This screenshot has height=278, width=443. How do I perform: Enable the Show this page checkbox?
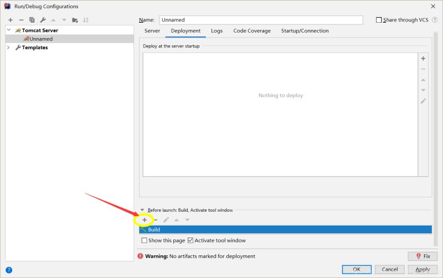(145, 241)
